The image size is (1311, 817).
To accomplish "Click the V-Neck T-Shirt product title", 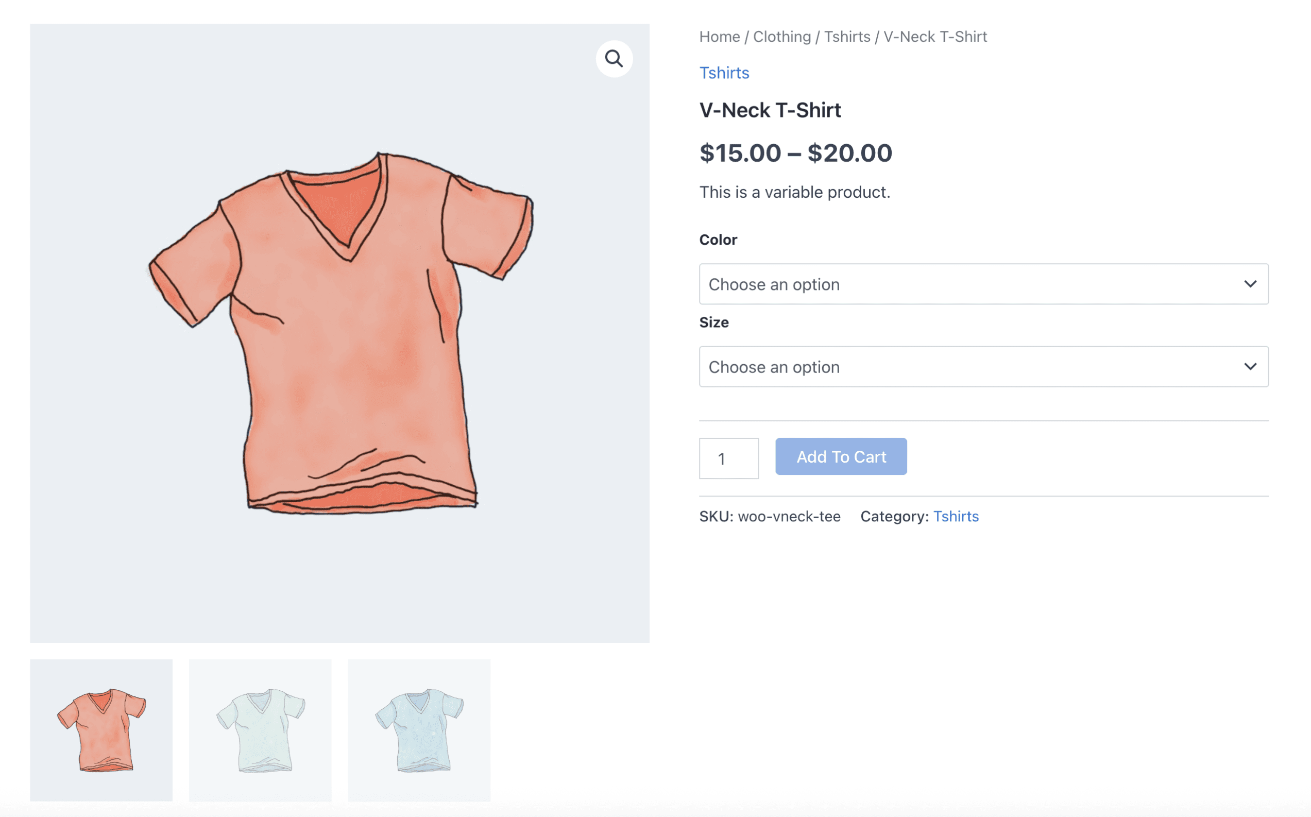I will pos(770,110).
